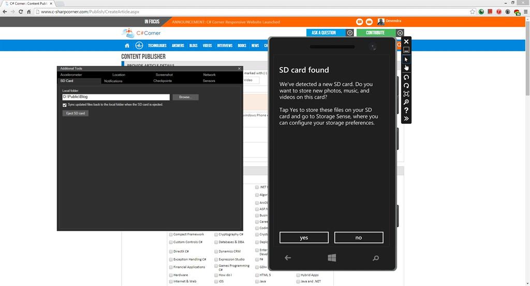
Task: Check the Compact Framework checkbox
Action: 171,234
